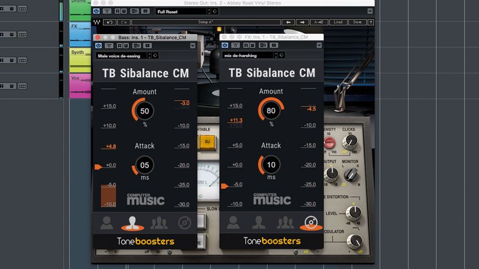Click the Amount 80% knob in FX Sibalance
Screen dimensions: 479x269
[270, 110]
